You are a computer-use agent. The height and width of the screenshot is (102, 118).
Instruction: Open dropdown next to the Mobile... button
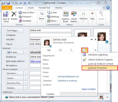pos(26,88)
